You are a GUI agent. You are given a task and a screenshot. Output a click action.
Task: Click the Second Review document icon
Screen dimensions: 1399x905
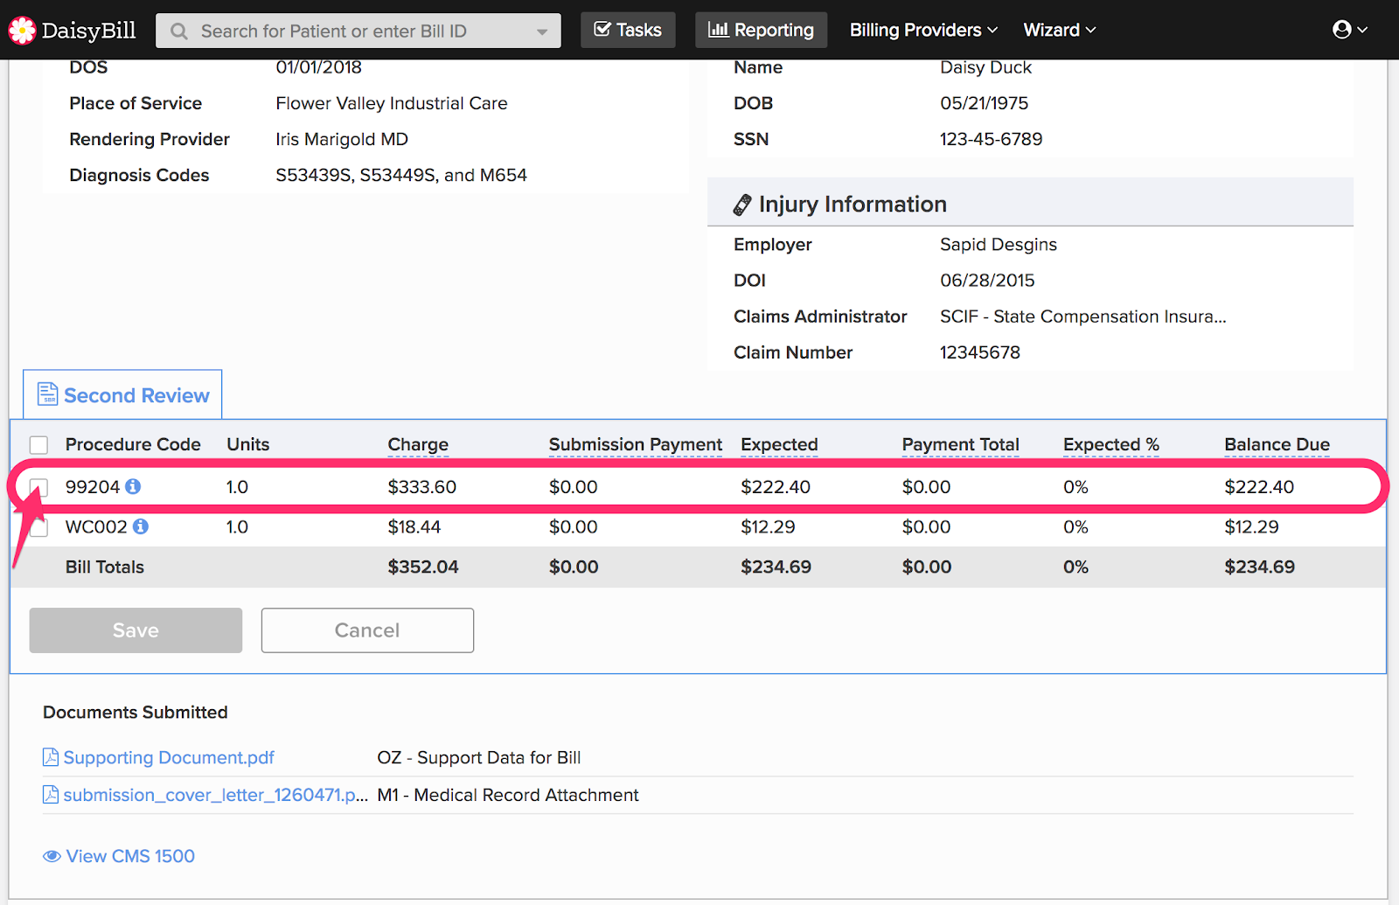point(47,394)
